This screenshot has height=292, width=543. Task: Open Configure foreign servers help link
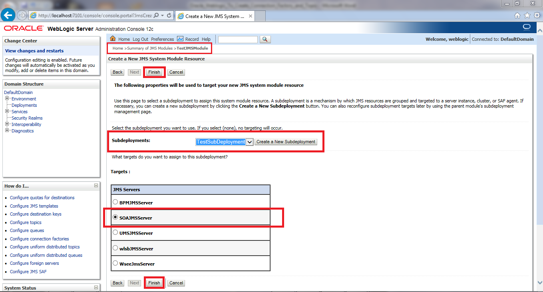[34, 263]
